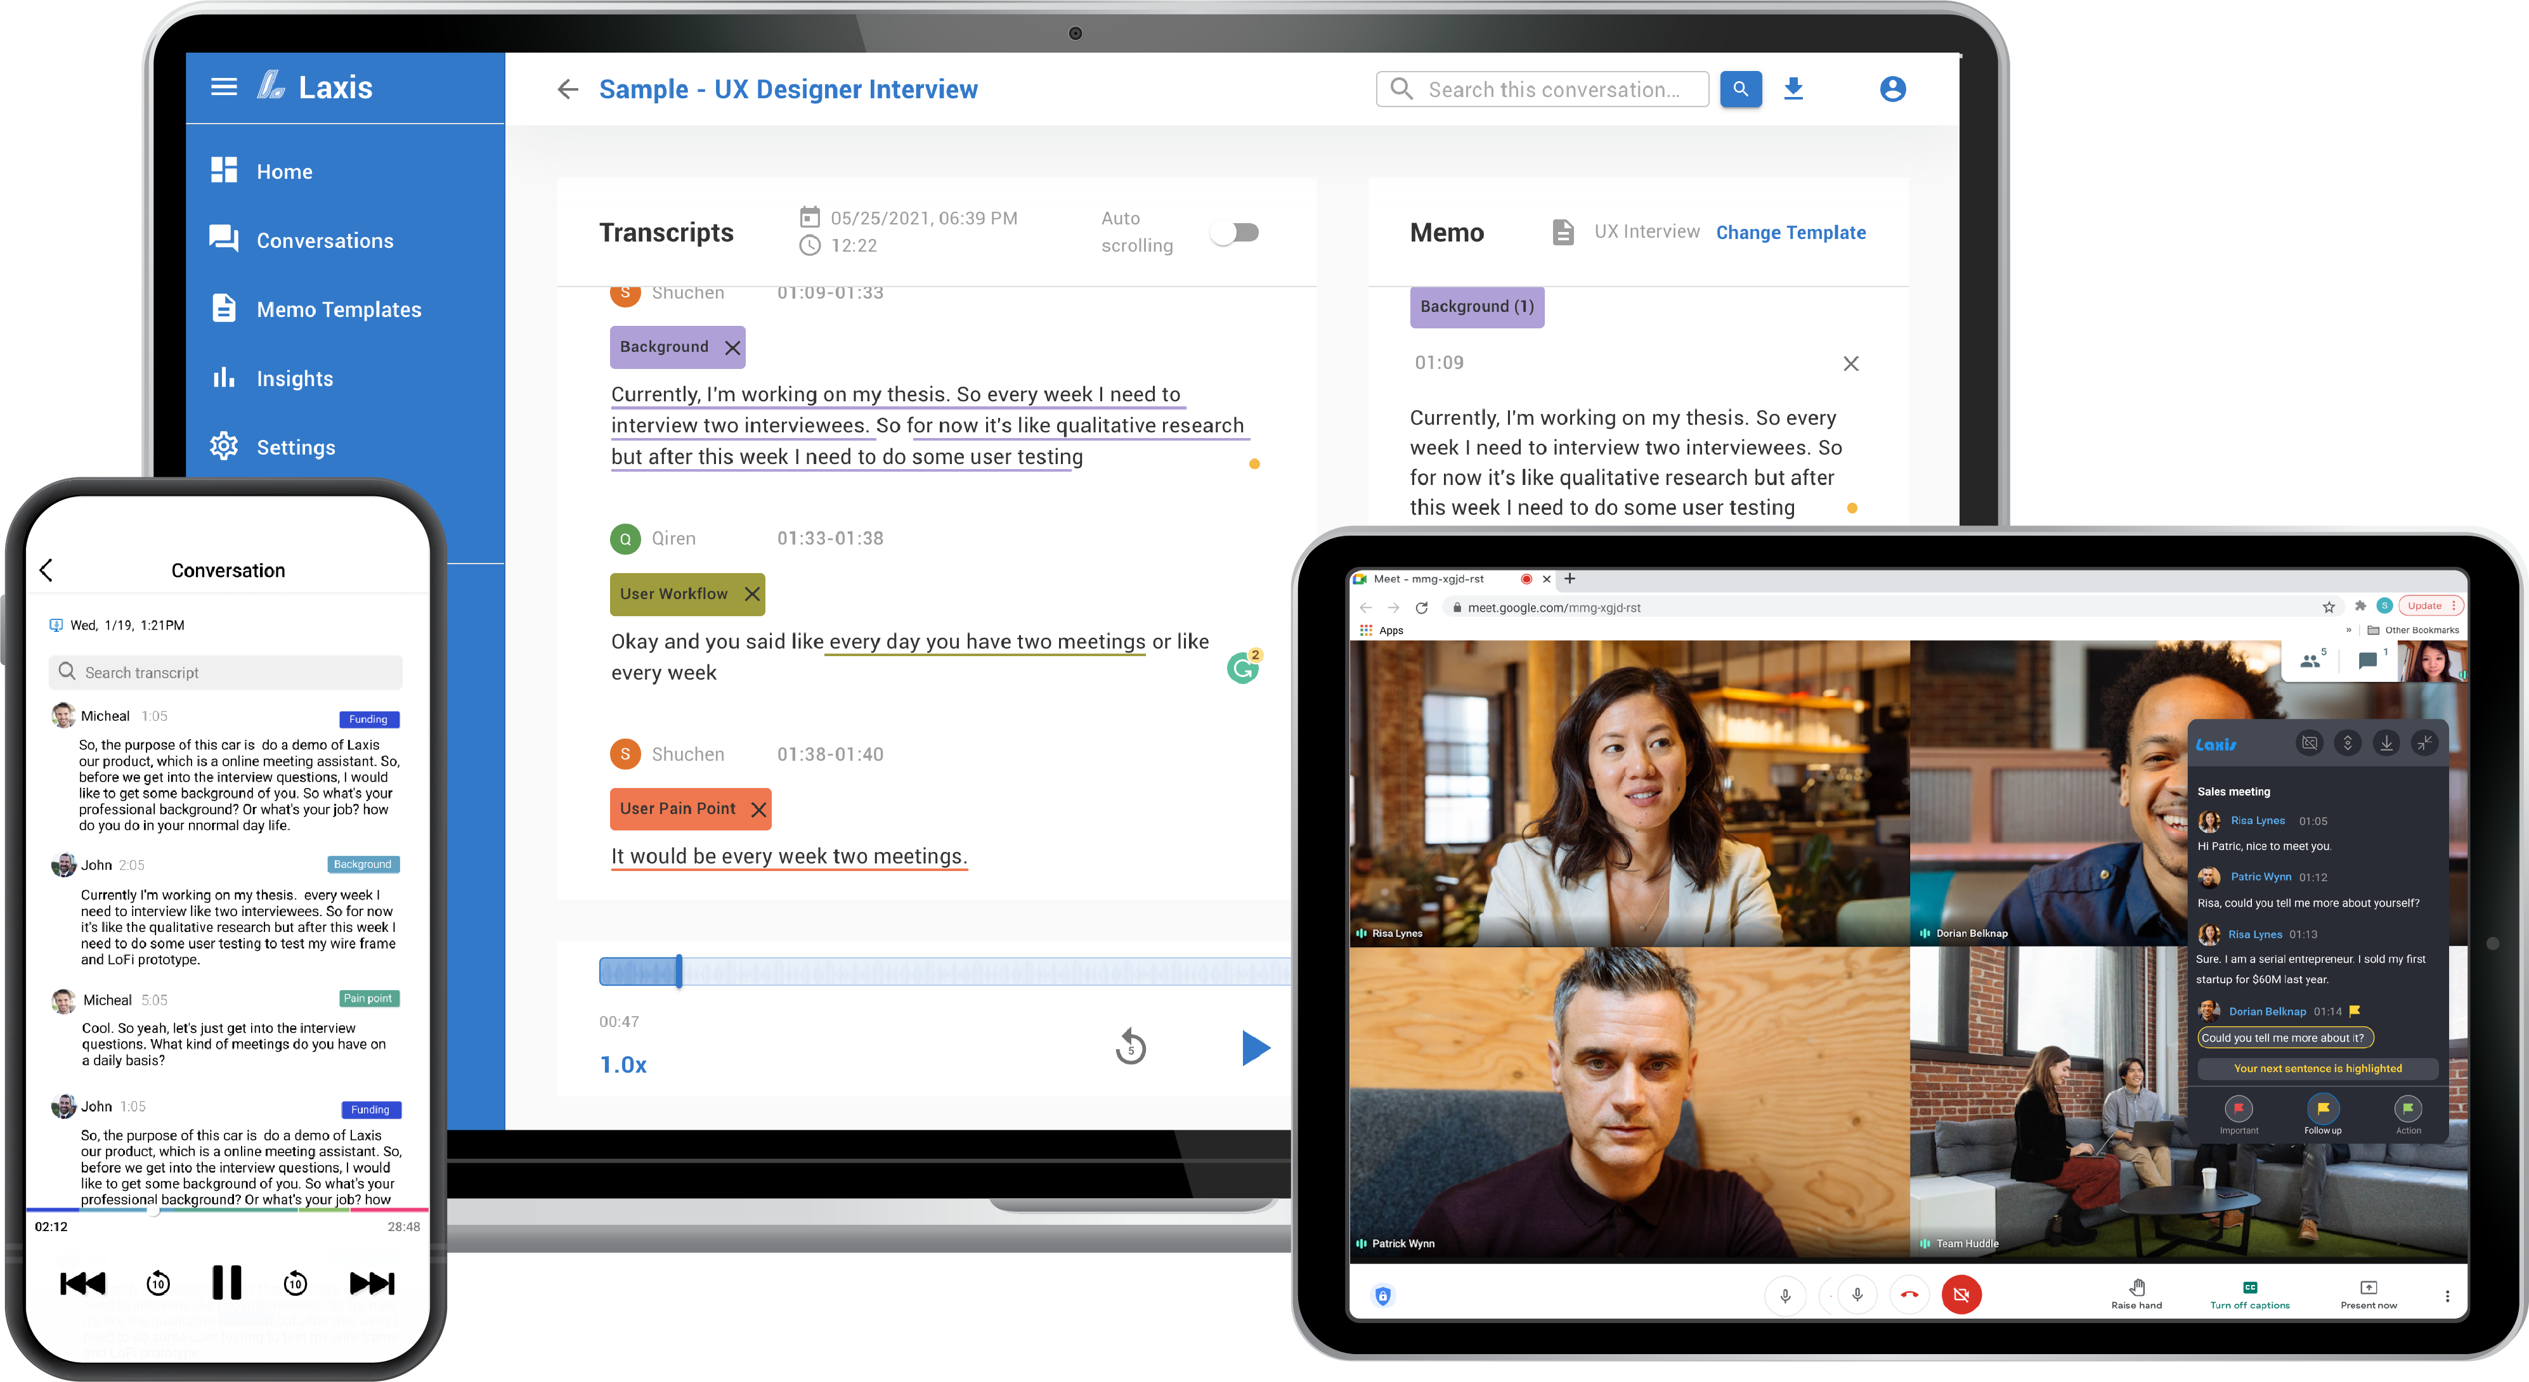The image size is (2529, 1382).
Task: Turn off captions in Meet
Action: [2249, 1295]
